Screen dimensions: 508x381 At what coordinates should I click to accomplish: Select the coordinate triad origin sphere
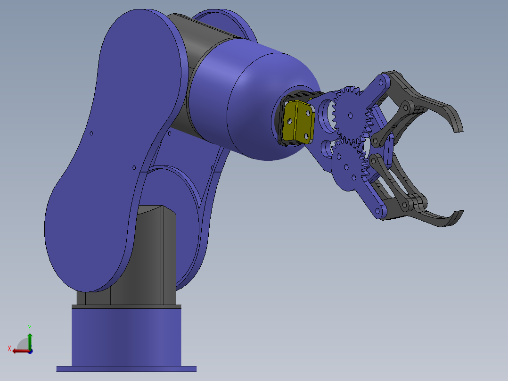(x=30, y=351)
